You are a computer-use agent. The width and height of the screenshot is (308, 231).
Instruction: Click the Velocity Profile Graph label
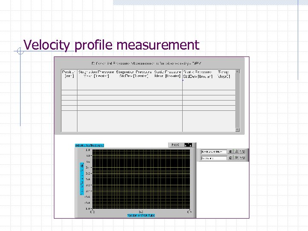89,145
